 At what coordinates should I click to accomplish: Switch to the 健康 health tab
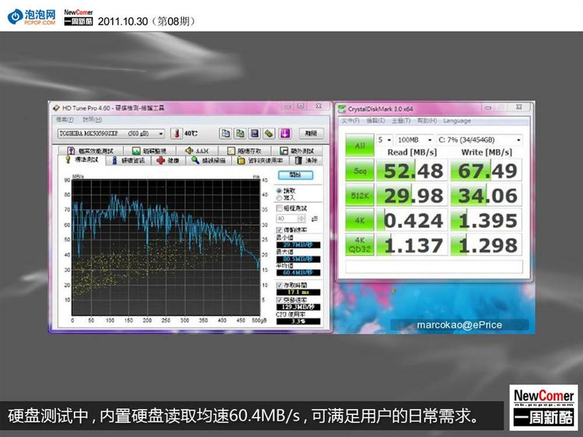[x=168, y=161]
